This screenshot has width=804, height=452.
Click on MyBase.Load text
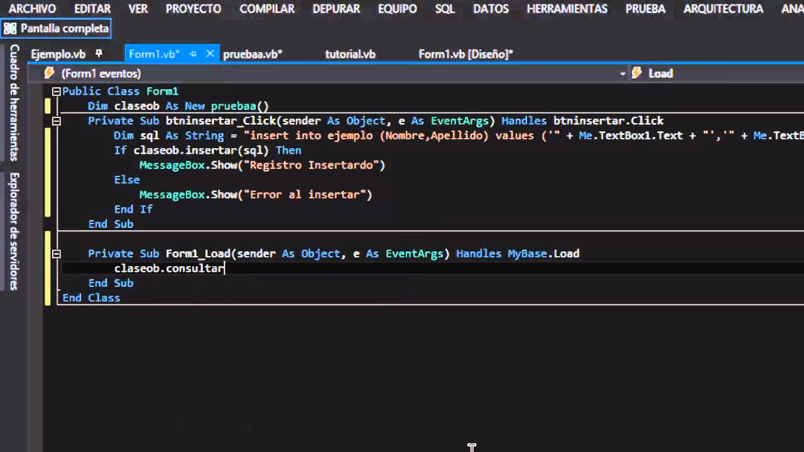click(543, 254)
